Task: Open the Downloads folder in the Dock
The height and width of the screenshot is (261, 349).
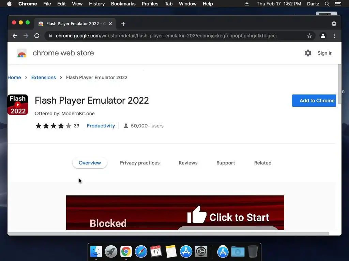Action: click(x=238, y=252)
